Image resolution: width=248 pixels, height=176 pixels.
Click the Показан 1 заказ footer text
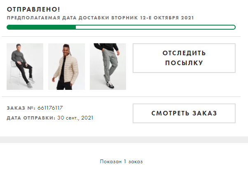121,162
